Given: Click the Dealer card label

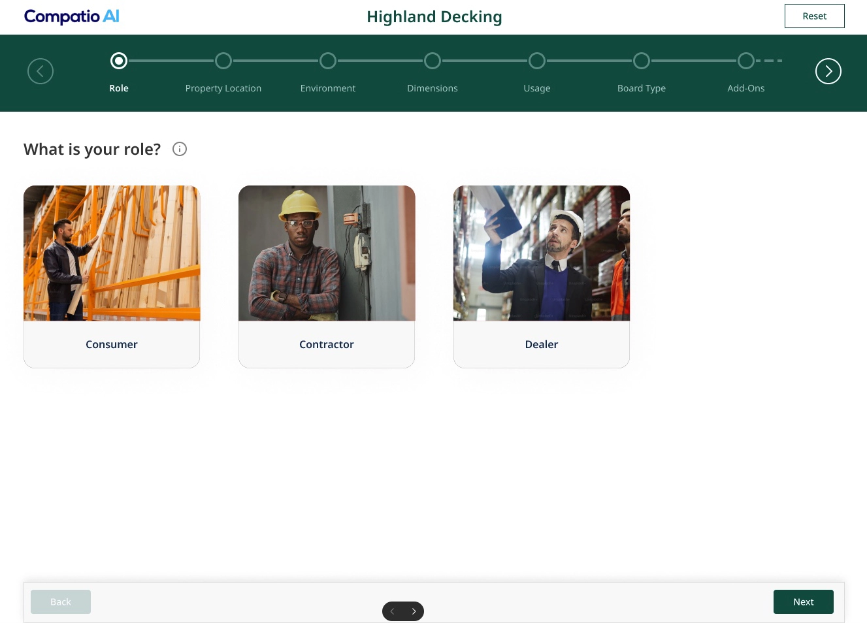Looking at the screenshot, I should 542,344.
